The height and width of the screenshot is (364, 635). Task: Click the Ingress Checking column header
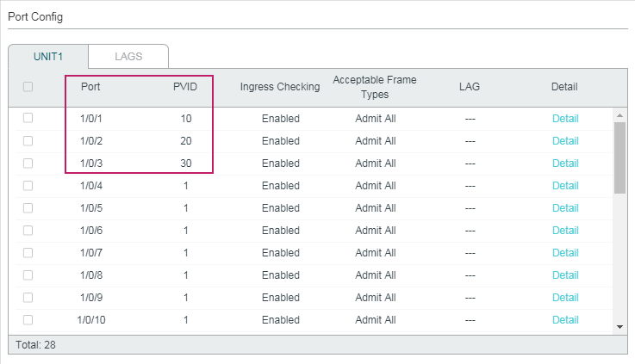click(x=280, y=87)
